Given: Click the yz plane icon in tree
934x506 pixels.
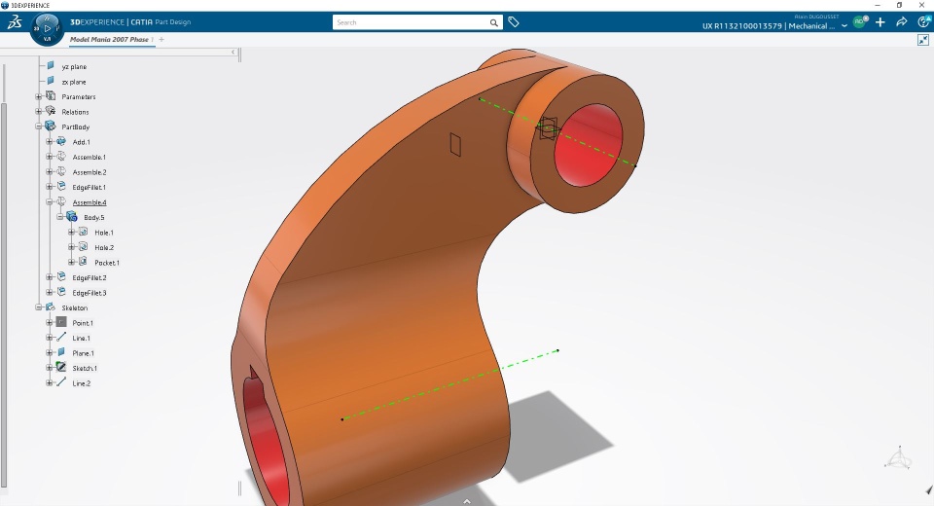Looking at the screenshot, I should coord(51,65).
